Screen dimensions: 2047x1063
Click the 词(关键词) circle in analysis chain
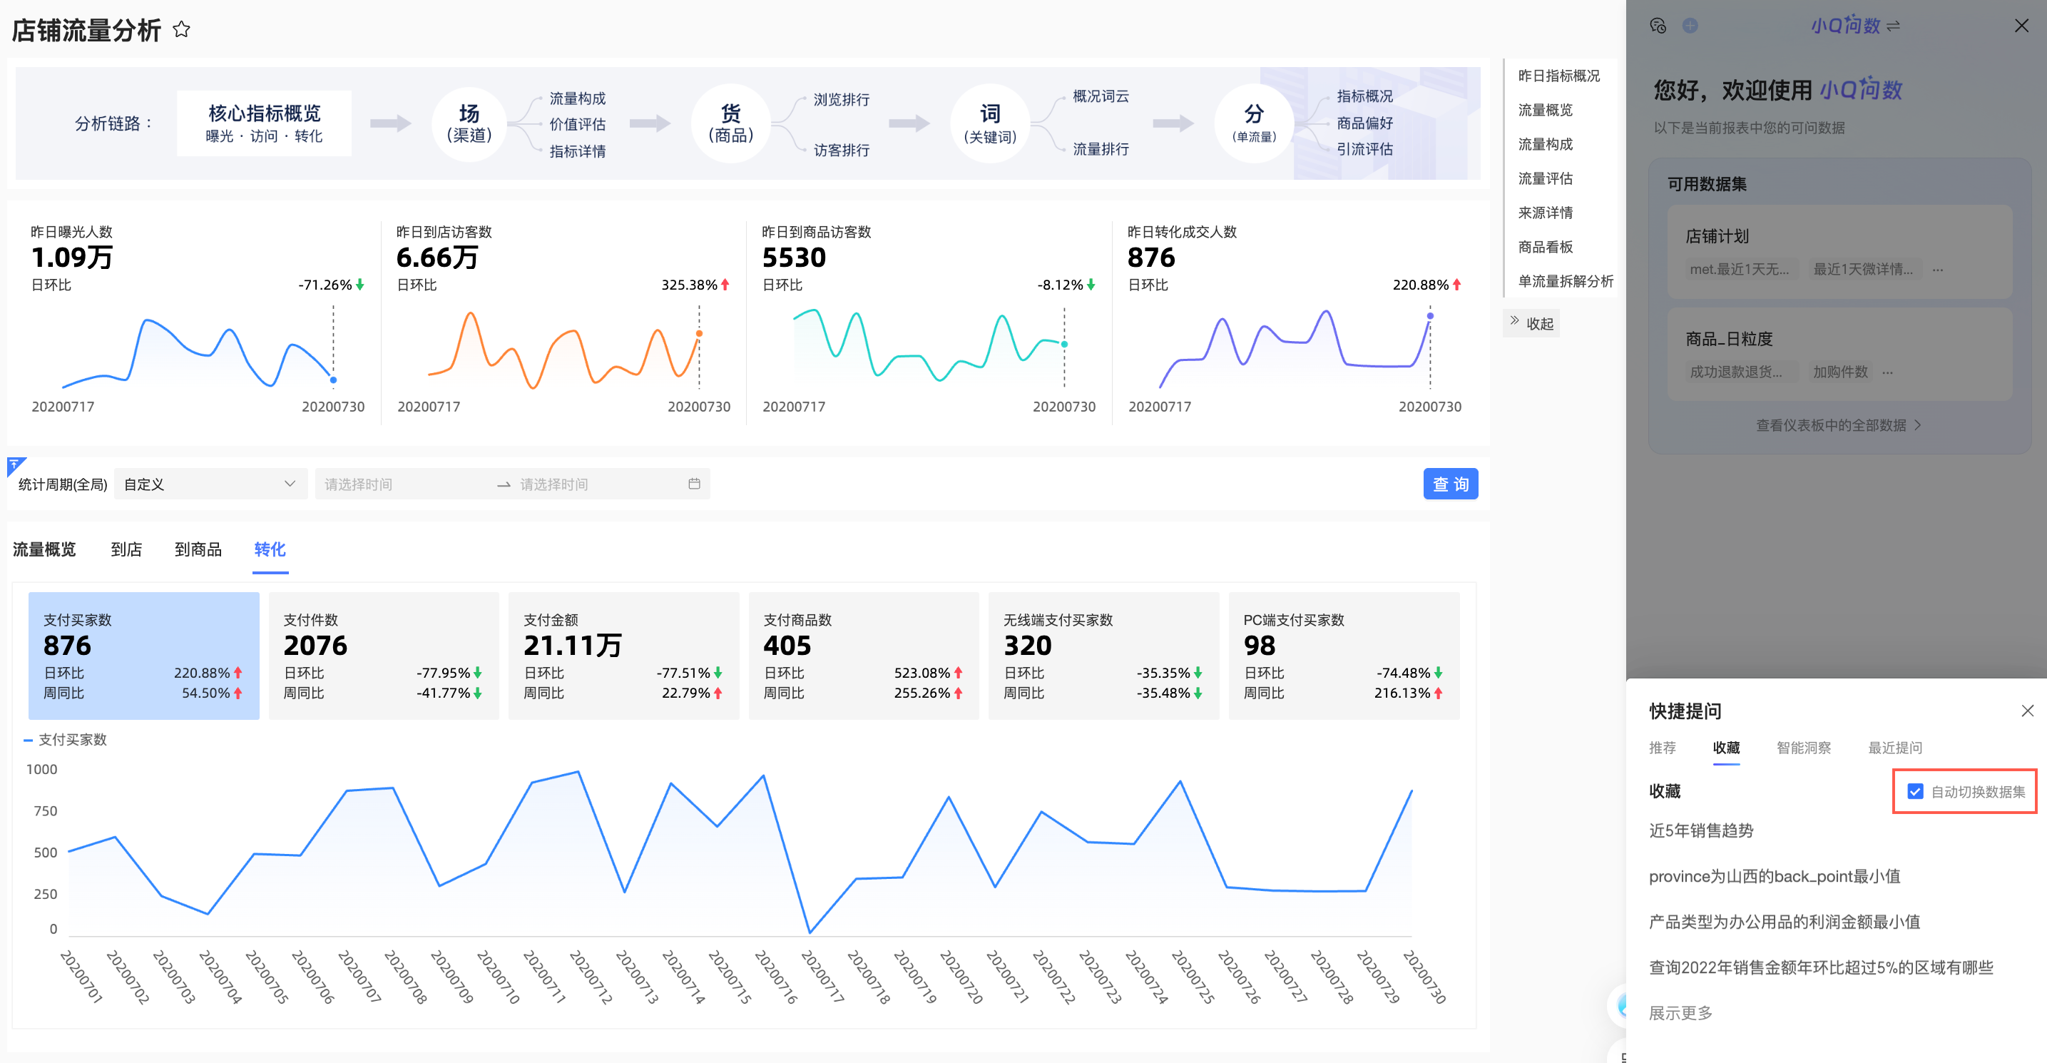pyautogui.click(x=989, y=123)
